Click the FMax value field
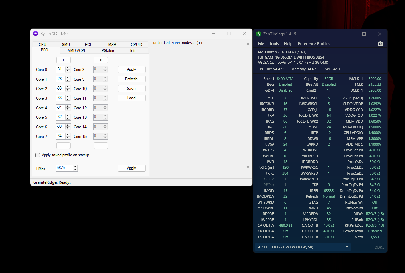This screenshot has width=405, height=273. coord(64,168)
